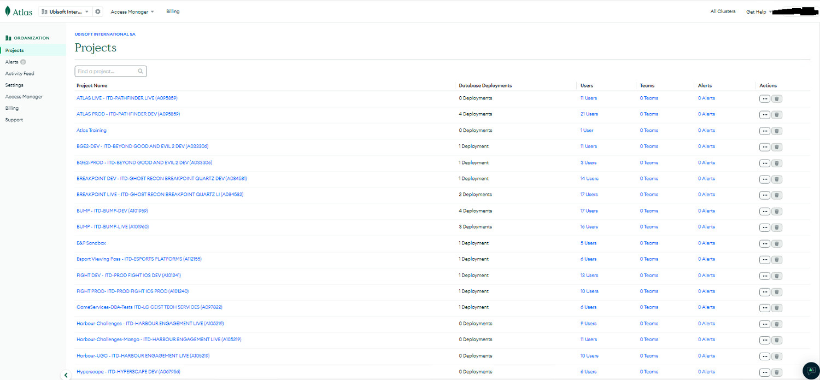Expand the Get Help dropdown
Screen dimensions: 820x380
(759, 11)
